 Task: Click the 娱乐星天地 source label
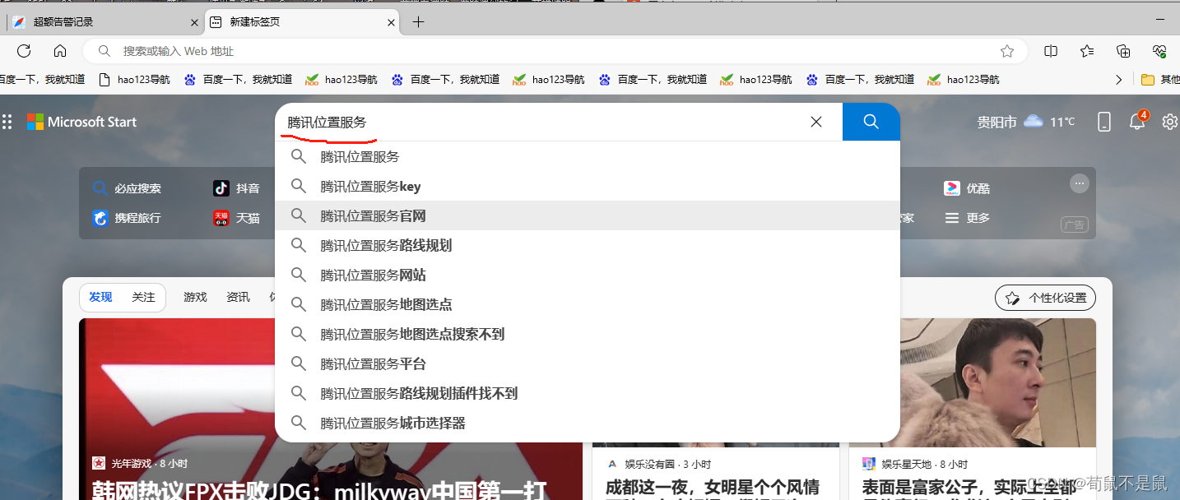(x=906, y=464)
